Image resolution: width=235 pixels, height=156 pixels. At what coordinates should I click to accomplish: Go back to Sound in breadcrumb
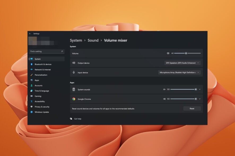[93, 40]
